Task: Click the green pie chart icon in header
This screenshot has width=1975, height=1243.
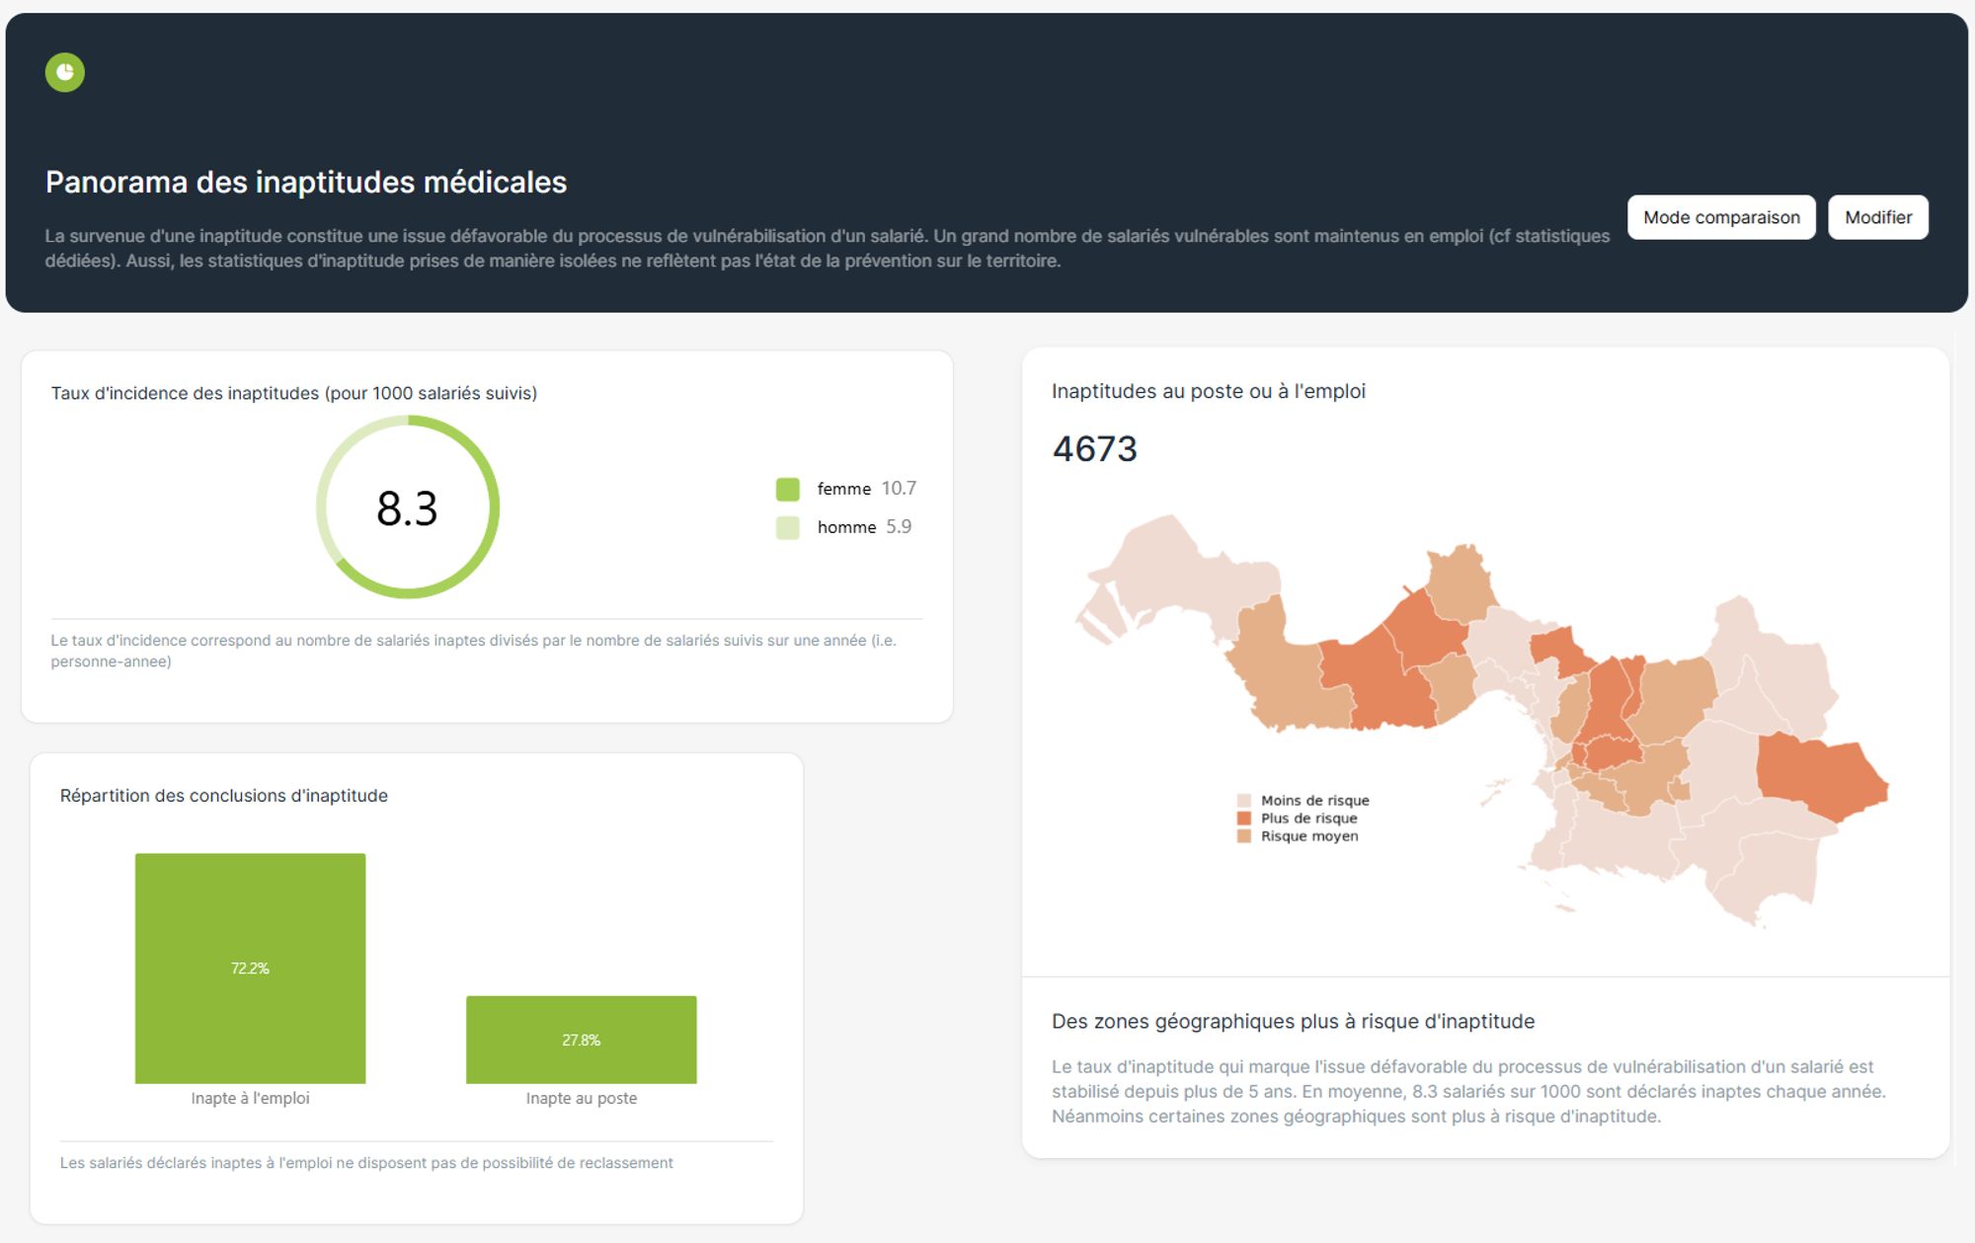Action: pyautogui.click(x=65, y=72)
